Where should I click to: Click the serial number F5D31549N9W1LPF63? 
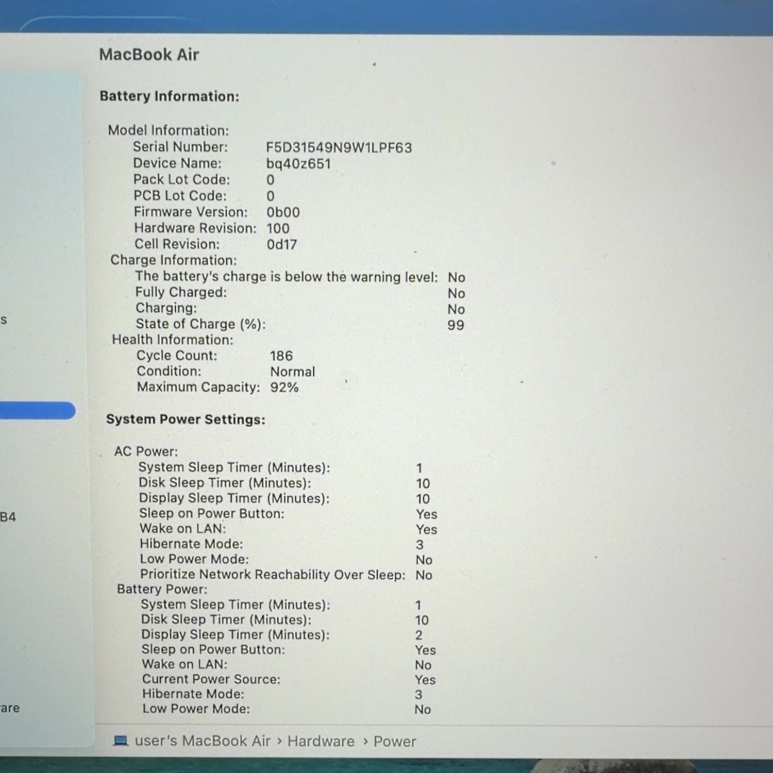point(339,148)
